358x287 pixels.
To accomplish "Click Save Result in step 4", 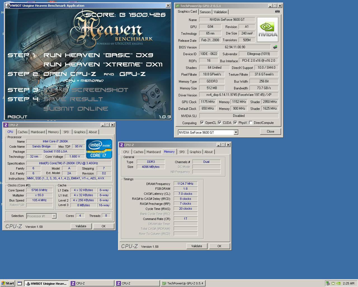I will [x=73, y=99].
